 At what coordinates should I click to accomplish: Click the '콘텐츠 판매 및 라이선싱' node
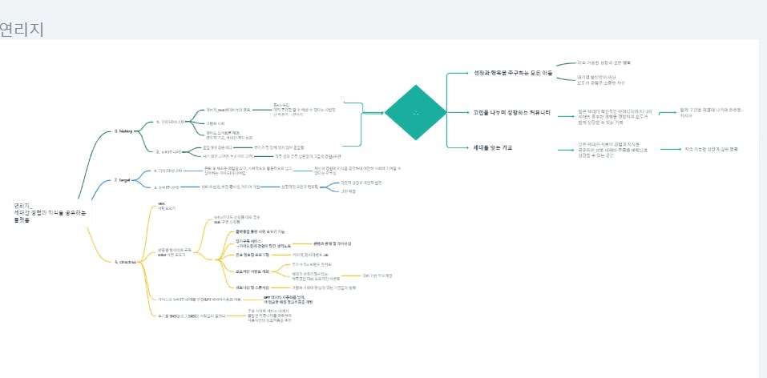(332, 243)
